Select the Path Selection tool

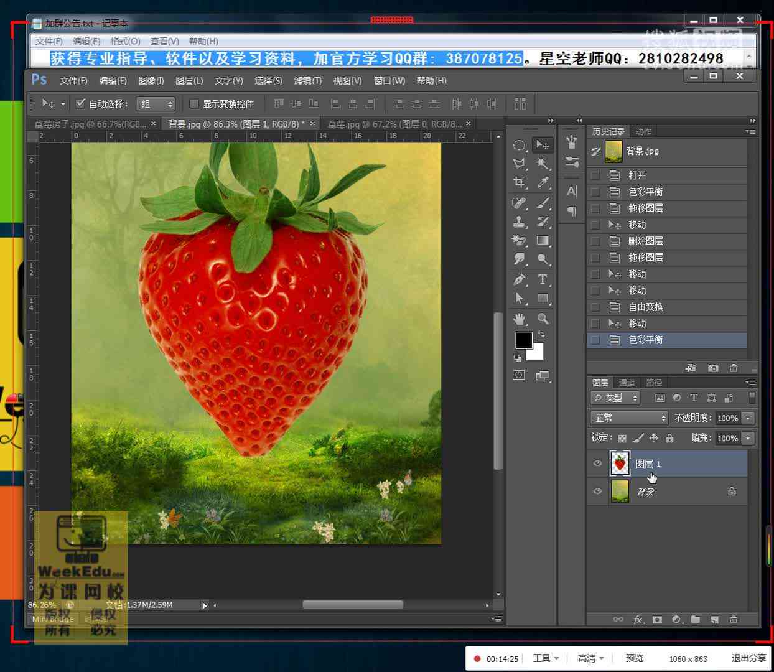pyautogui.click(x=519, y=299)
